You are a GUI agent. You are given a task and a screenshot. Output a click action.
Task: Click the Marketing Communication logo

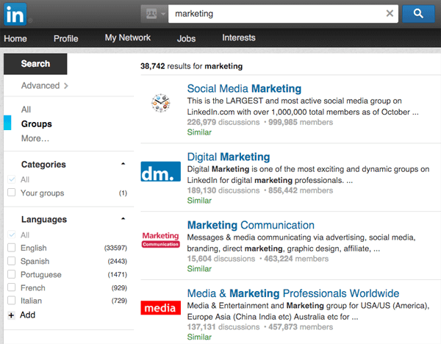click(x=160, y=240)
